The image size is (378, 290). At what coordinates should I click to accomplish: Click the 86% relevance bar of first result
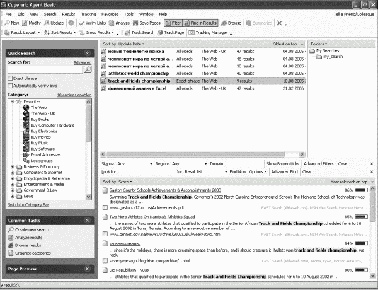coord(361,190)
